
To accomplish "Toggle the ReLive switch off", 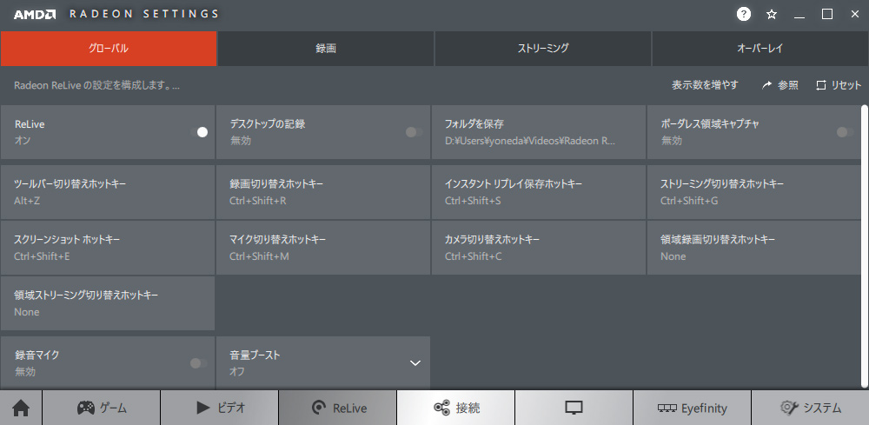I will [199, 132].
